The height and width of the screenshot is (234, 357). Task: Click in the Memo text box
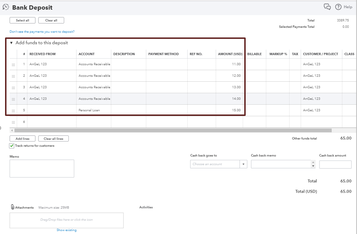click(42, 168)
